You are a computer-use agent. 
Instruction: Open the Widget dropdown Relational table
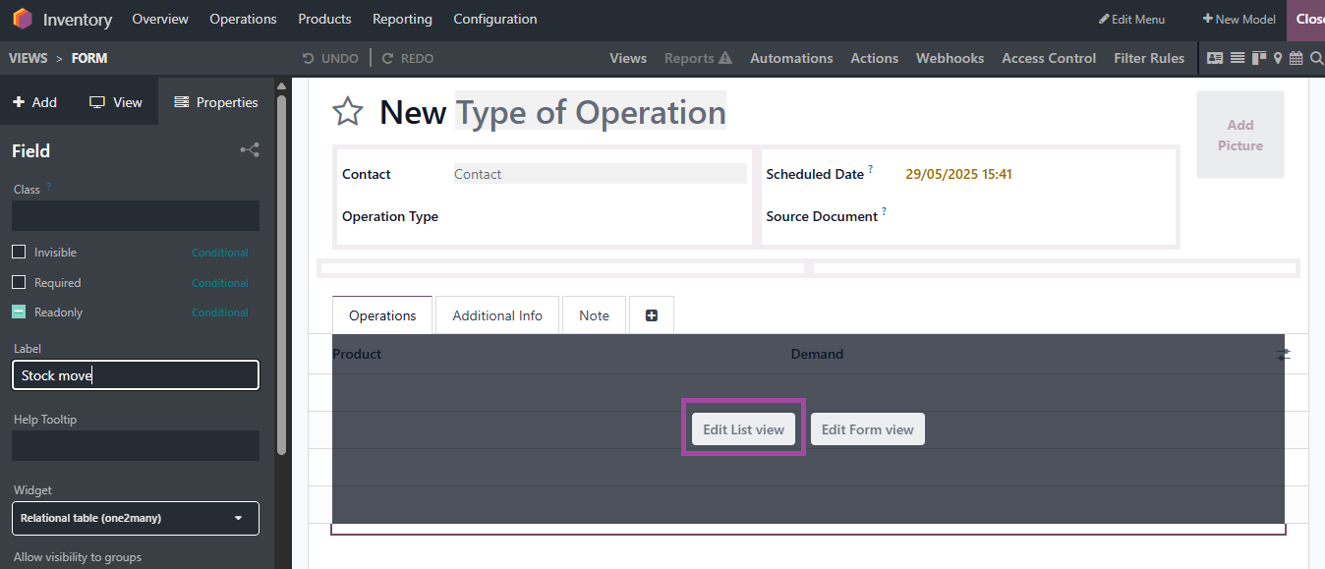pos(136,518)
